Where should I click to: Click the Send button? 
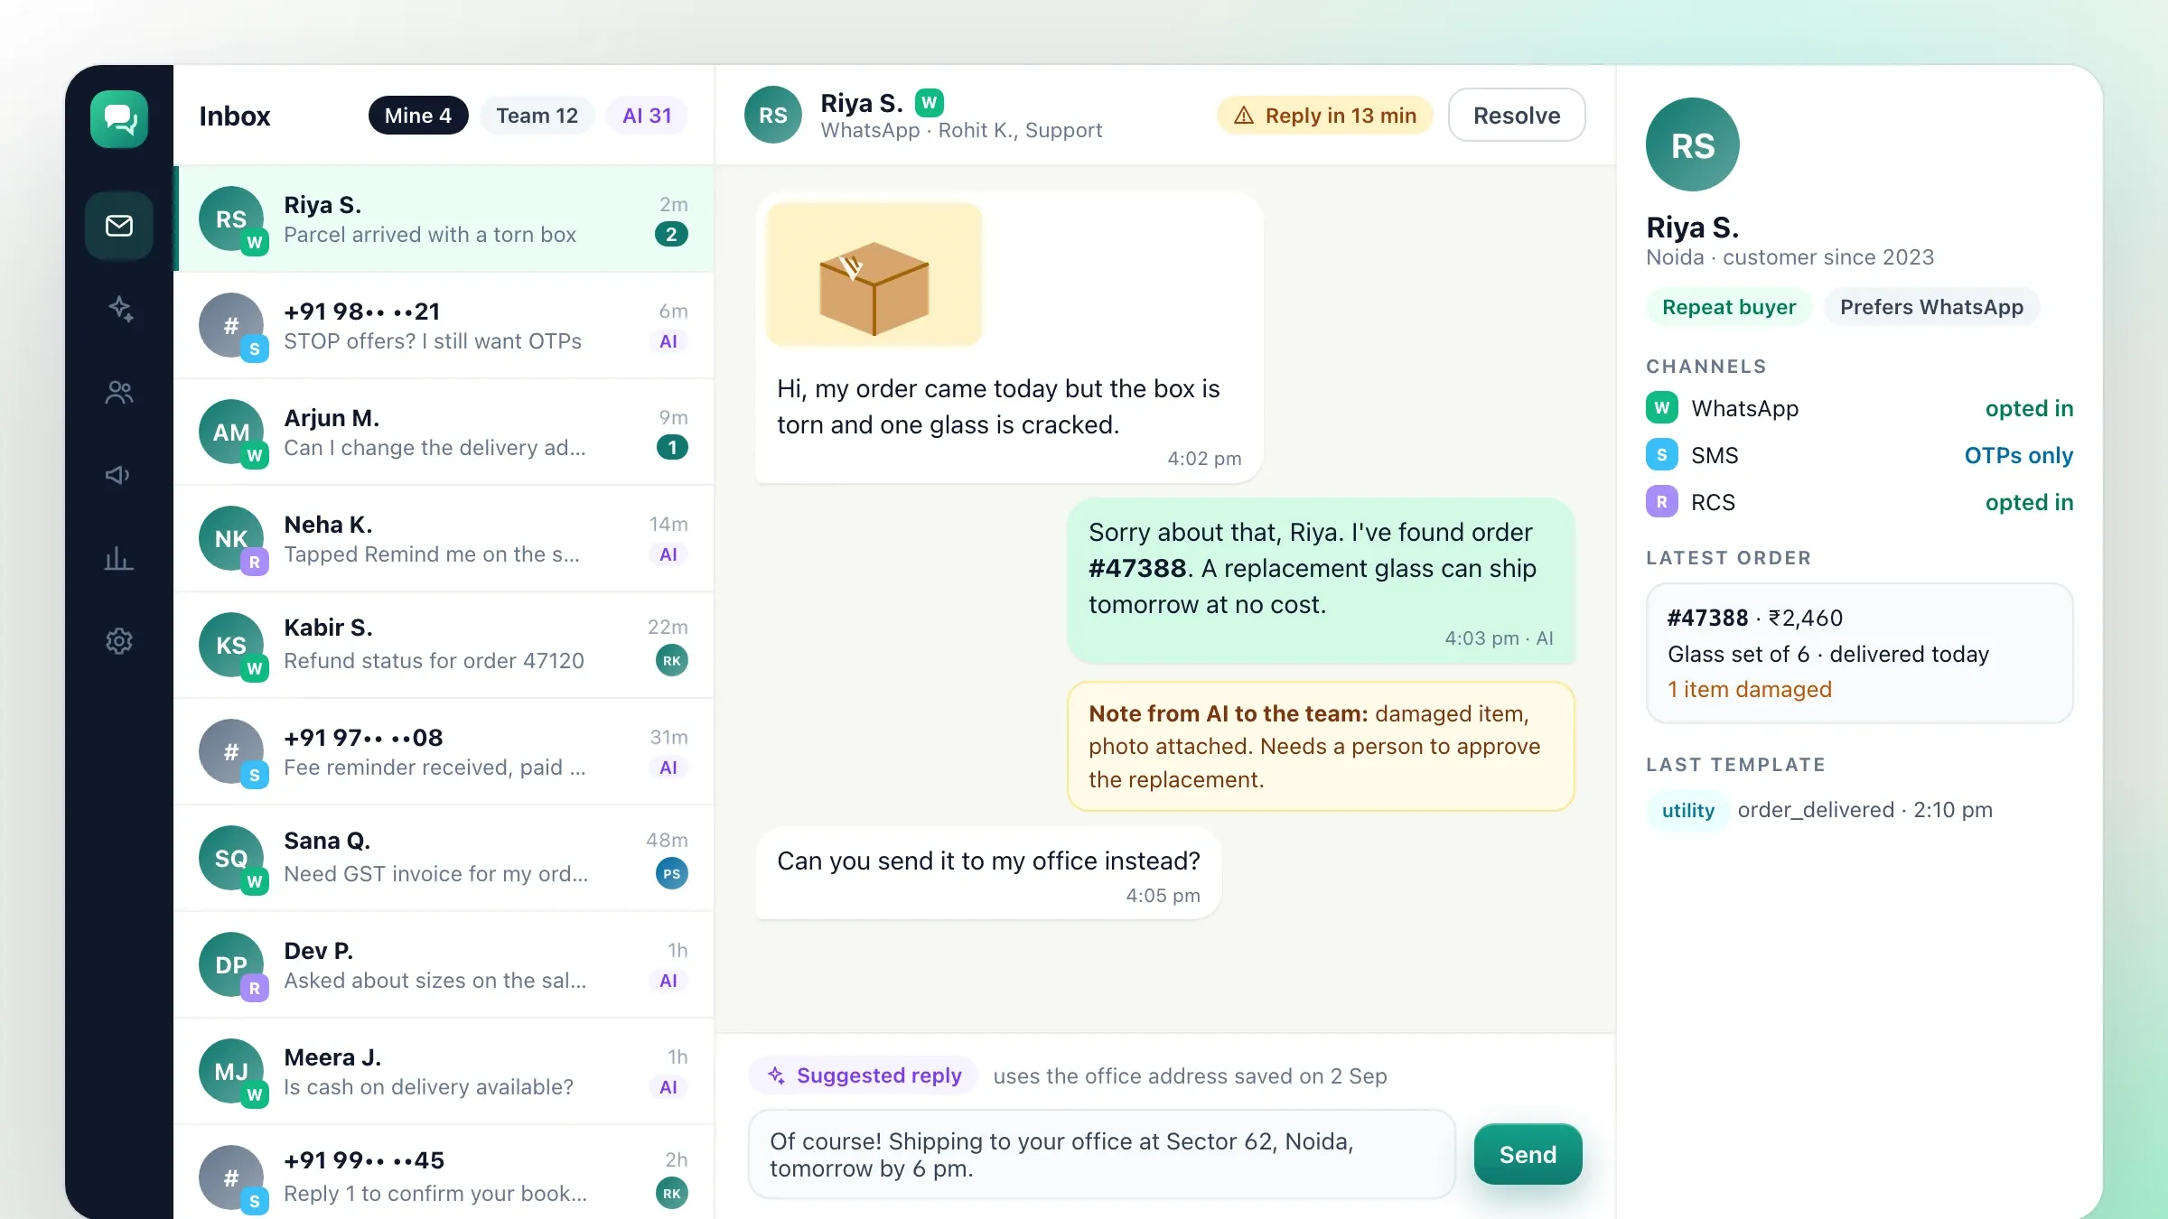pyautogui.click(x=1528, y=1155)
